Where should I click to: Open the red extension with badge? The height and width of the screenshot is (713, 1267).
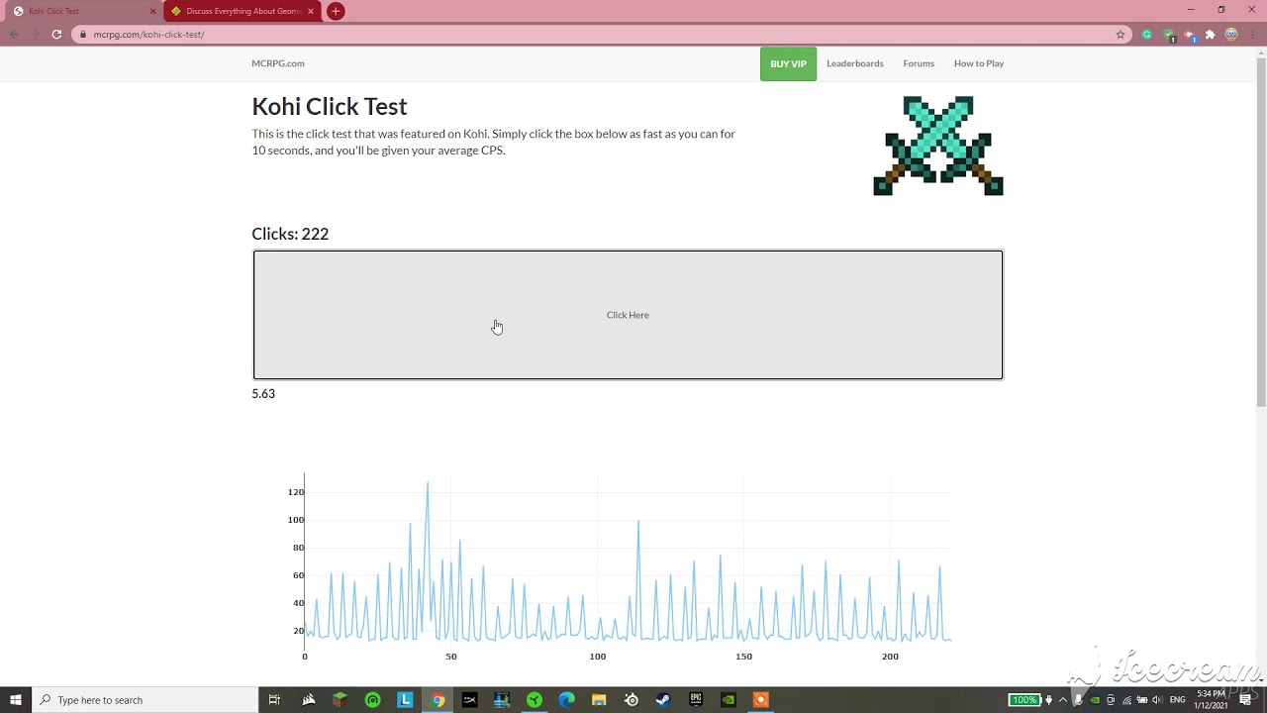tap(1190, 35)
